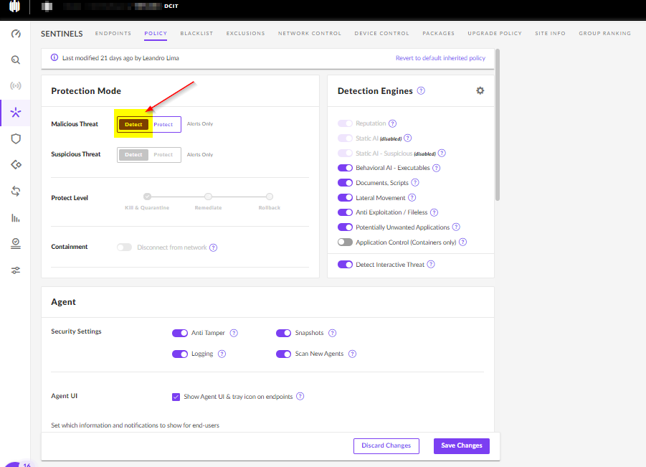Screen dimensions: 646x467
Task: Switch to the Device Control tab
Action: [382, 34]
